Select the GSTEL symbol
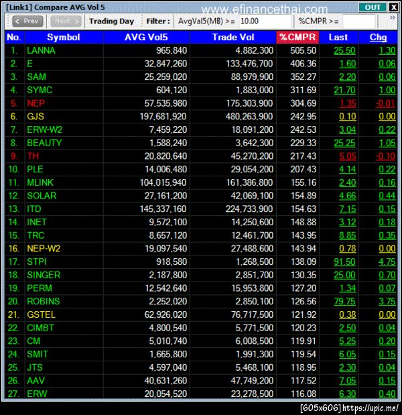Viewport: 402px width, 415px height. [42, 314]
